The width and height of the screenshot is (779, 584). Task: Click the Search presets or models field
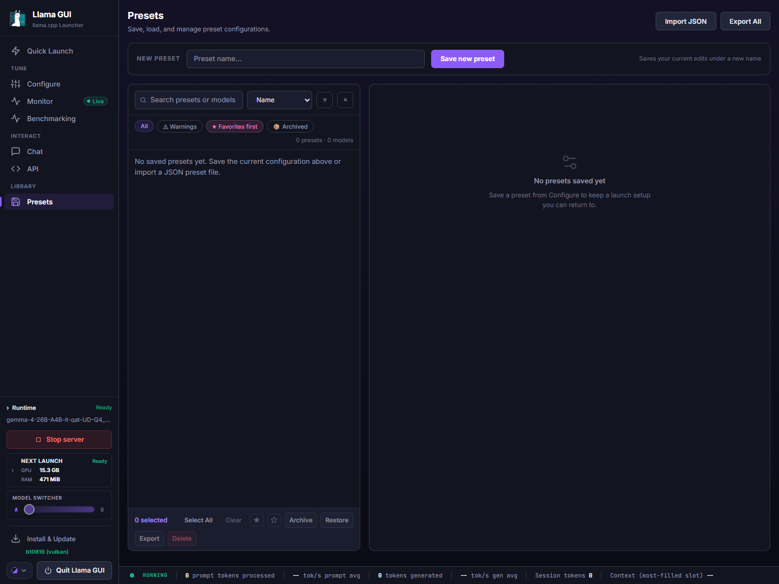coord(189,100)
